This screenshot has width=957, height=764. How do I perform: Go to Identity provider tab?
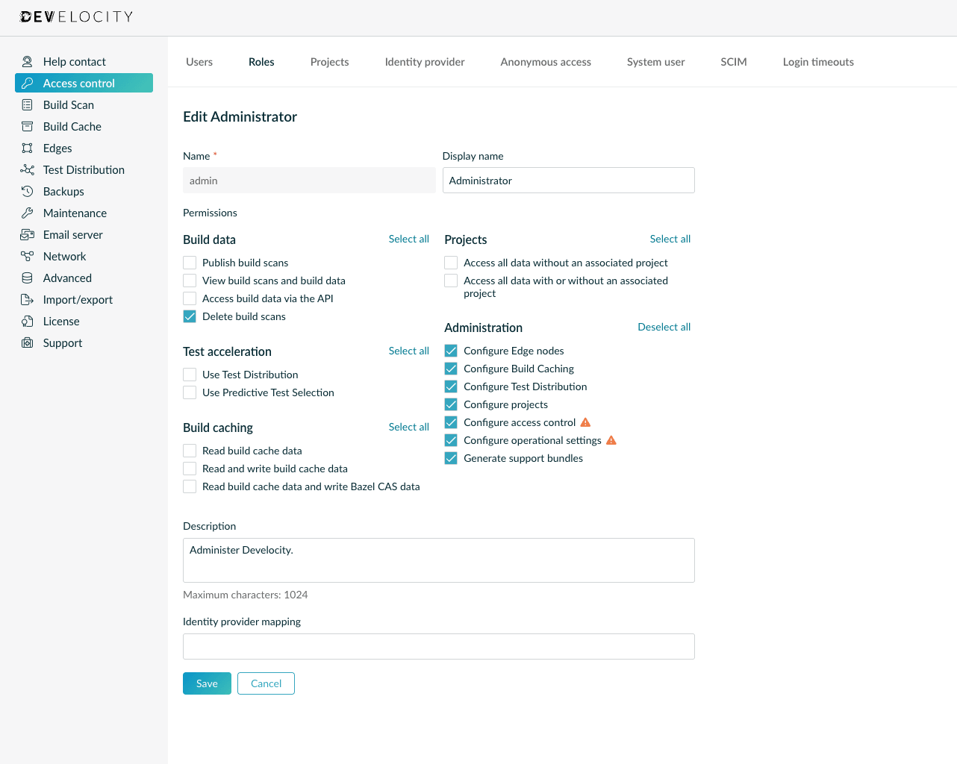tap(425, 62)
